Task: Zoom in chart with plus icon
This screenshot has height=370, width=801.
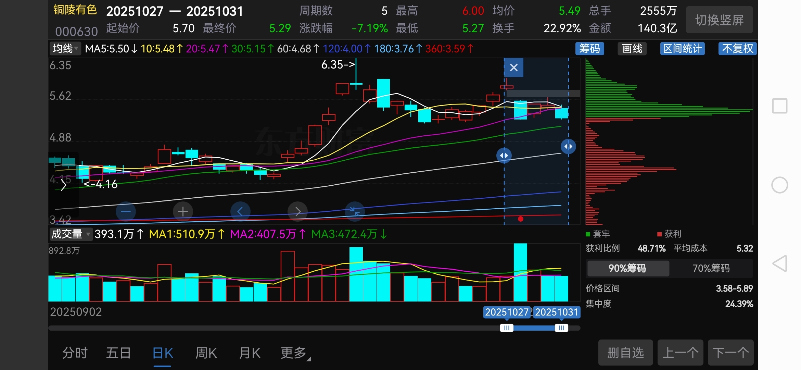Action: point(183,212)
